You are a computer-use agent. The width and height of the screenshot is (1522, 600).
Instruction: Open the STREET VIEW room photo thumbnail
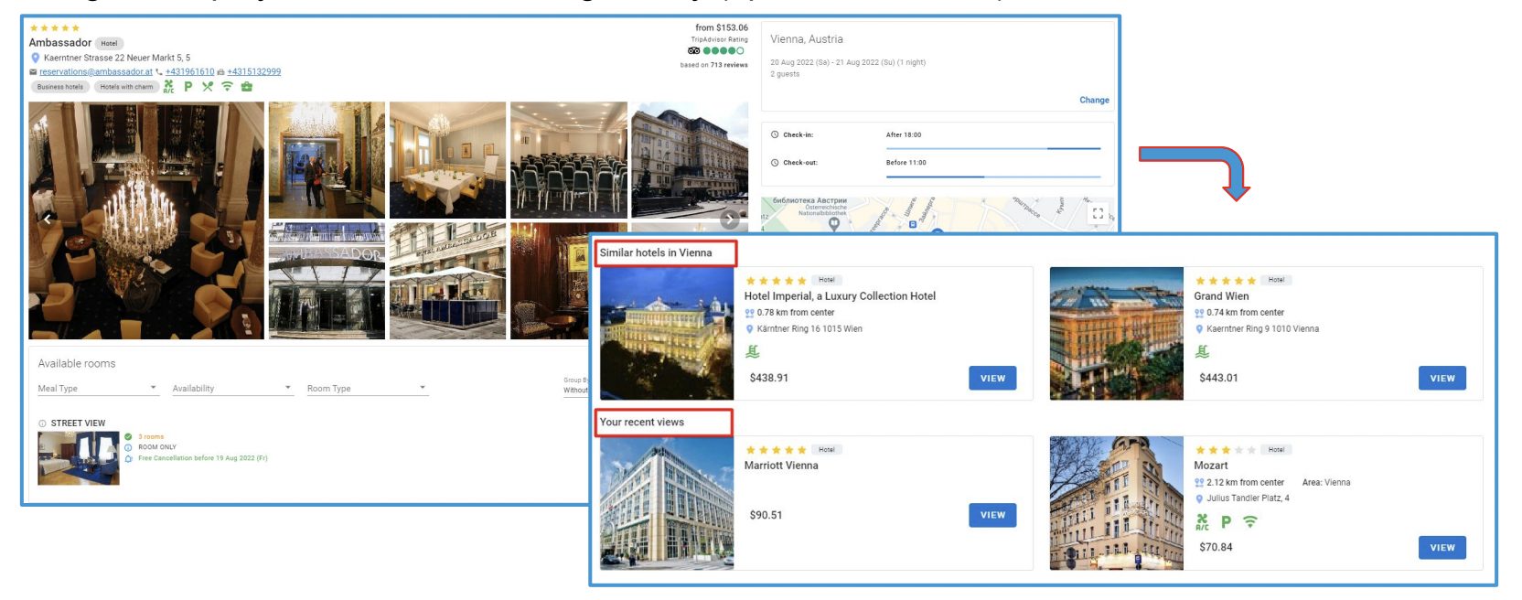click(79, 458)
